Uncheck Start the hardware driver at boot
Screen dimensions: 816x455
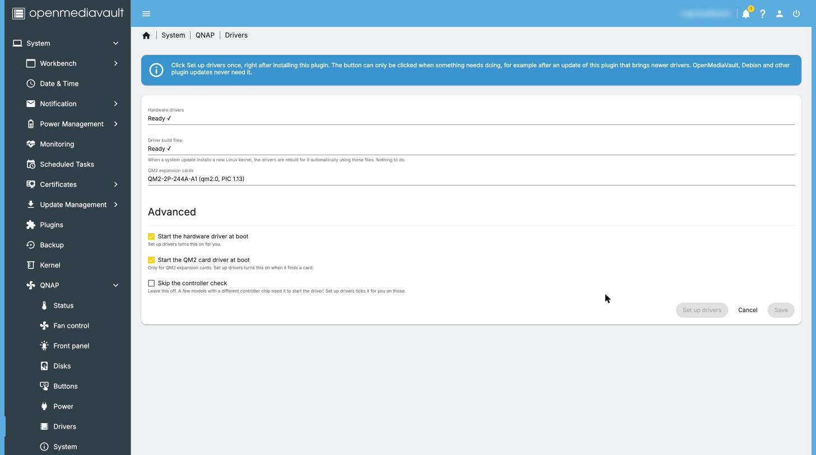151,236
